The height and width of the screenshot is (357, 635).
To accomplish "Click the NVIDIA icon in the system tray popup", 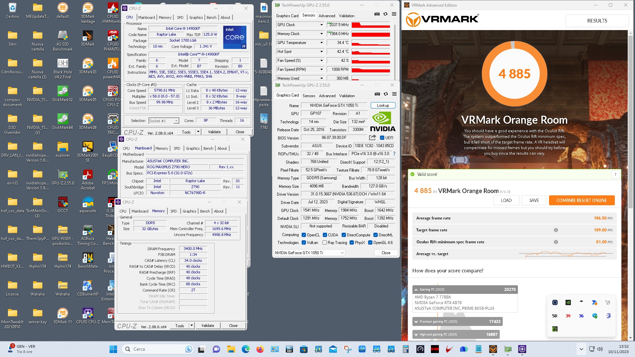I will (x=568, y=302).
